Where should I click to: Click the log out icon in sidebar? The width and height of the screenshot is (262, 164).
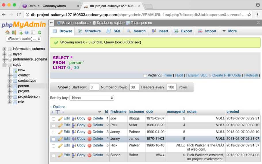click(x=14, y=32)
